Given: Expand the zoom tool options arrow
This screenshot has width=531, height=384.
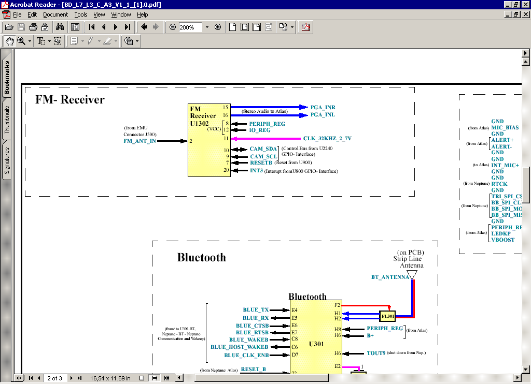Looking at the screenshot, I should [x=30, y=41].
